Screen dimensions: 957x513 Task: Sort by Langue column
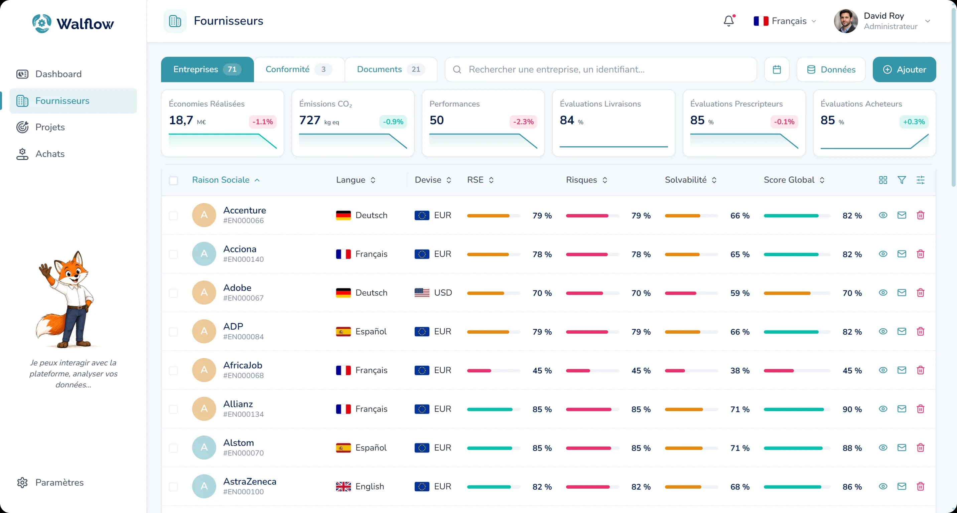pyautogui.click(x=356, y=180)
